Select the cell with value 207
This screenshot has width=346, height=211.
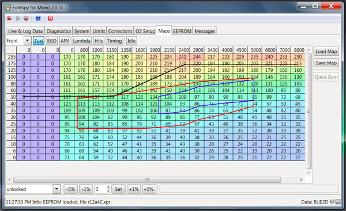(x=139, y=57)
